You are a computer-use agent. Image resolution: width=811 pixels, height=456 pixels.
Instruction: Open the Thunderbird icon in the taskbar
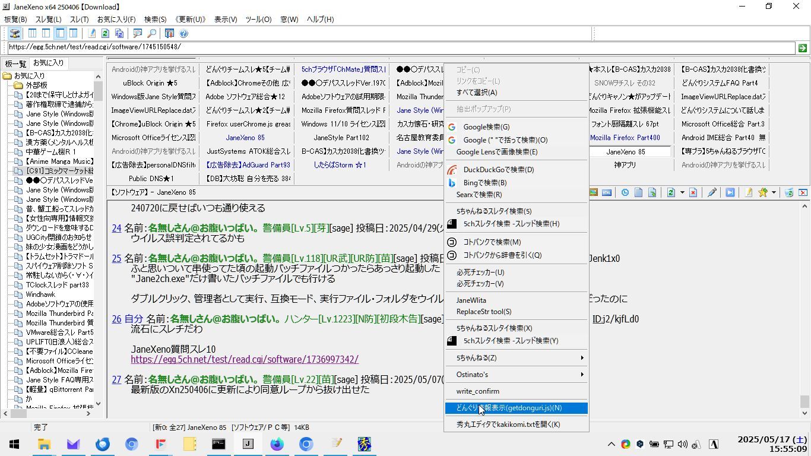click(x=102, y=444)
